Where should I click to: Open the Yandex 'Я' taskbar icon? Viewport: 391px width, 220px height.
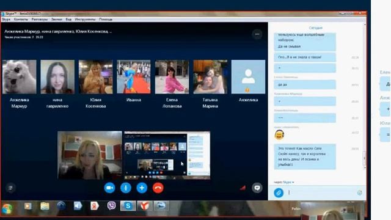click(95, 206)
